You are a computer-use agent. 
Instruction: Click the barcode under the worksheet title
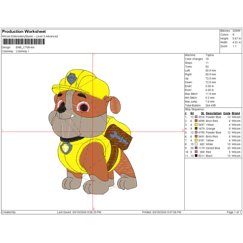[x=23, y=42]
